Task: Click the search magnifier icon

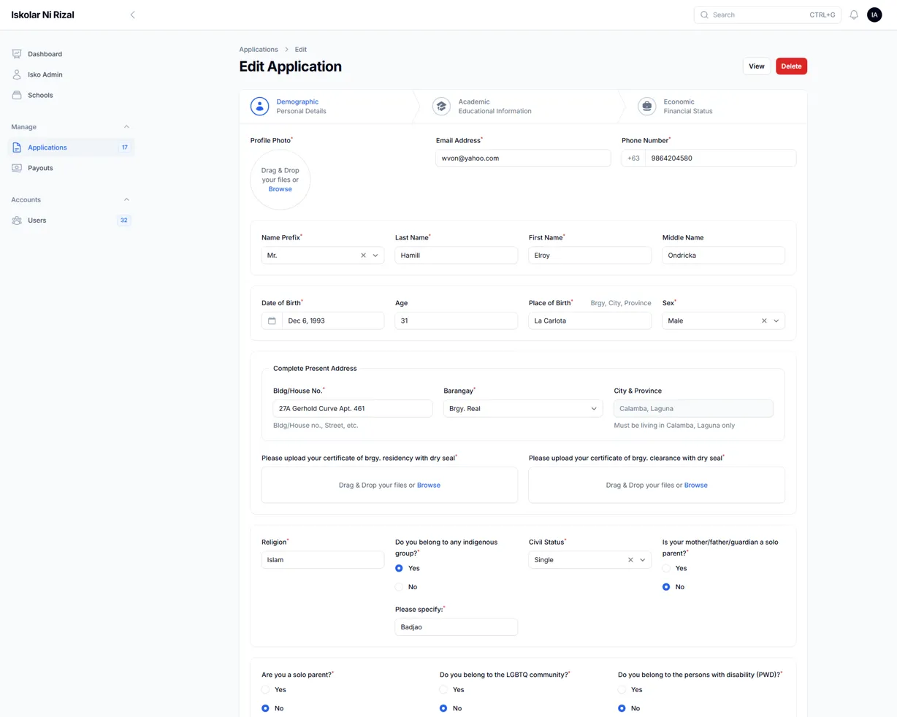Action: (704, 15)
